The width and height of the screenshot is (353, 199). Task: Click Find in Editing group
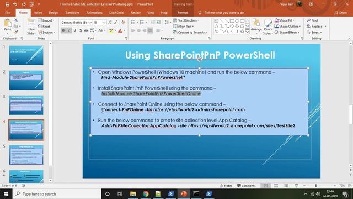pyautogui.click(x=313, y=20)
